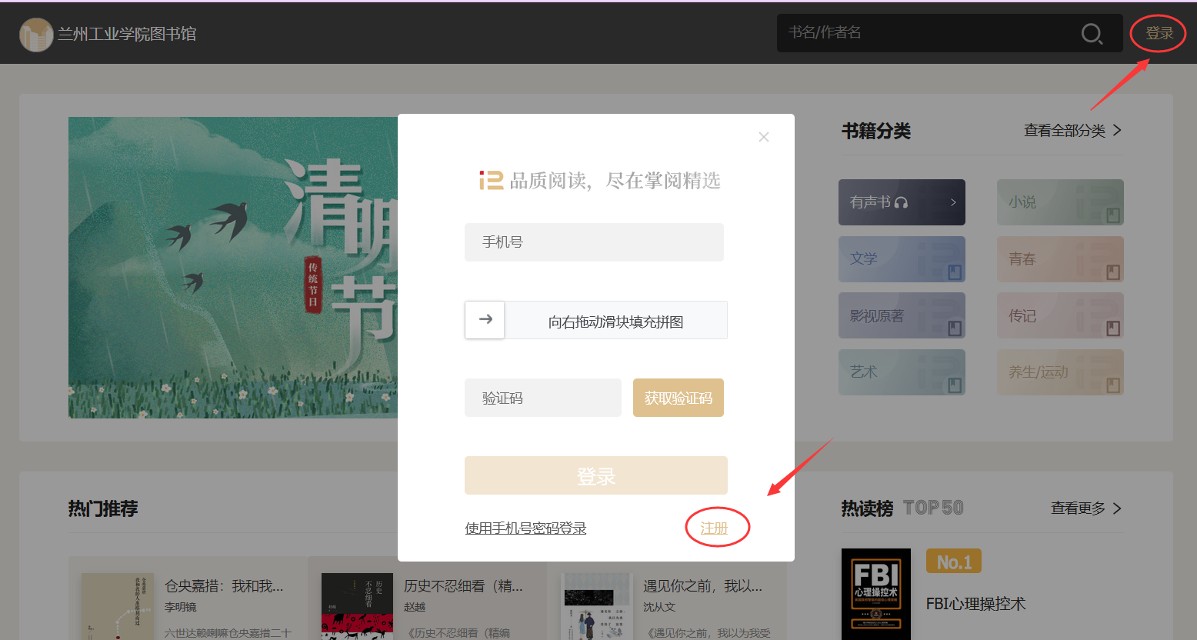Choose the 影视原著 category tile

901,316
